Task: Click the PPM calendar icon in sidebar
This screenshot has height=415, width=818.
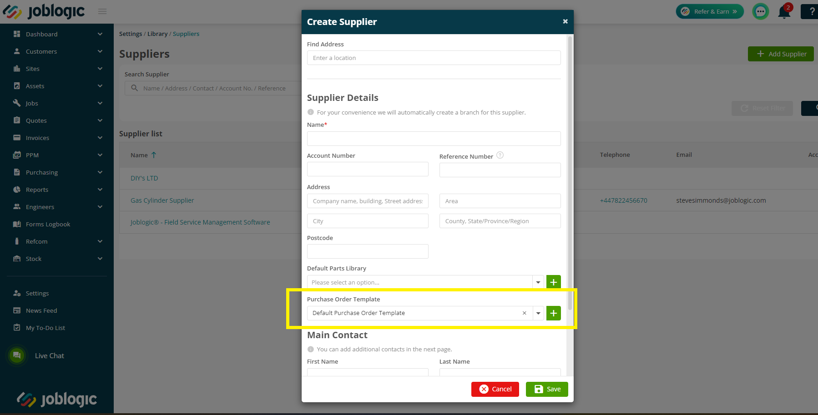Action: (17, 155)
